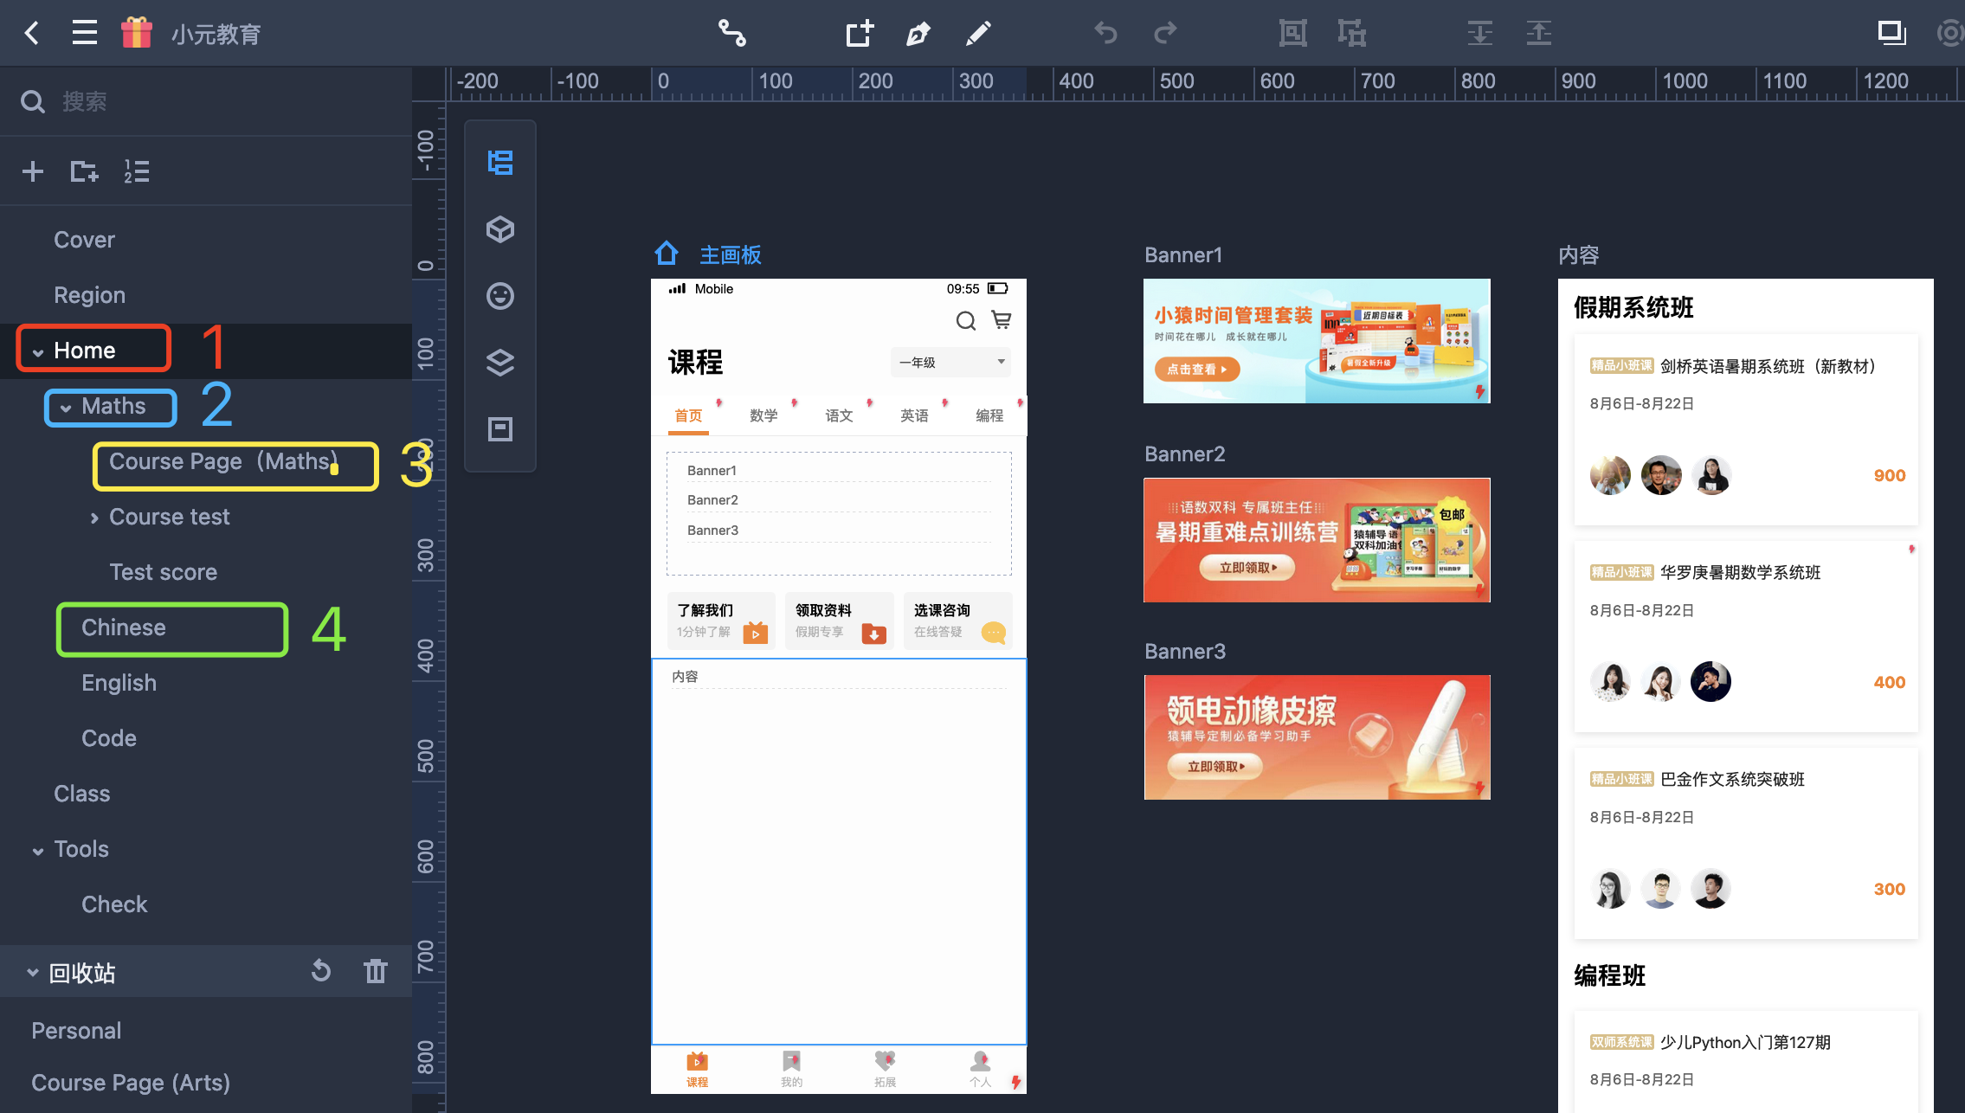The width and height of the screenshot is (1965, 1113).
Task: Open the 一年级 grade dropdown
Action: (x=950, y=363)
